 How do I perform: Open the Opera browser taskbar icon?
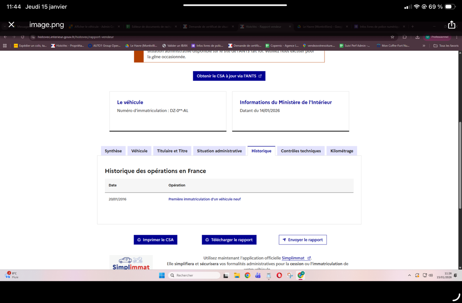(x=279, y=275)
